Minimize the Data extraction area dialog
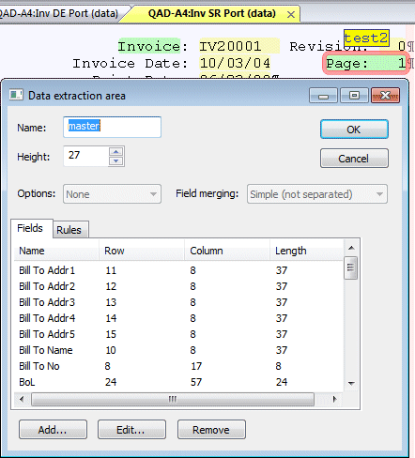415x458 pixels. [x=323, y=96]
